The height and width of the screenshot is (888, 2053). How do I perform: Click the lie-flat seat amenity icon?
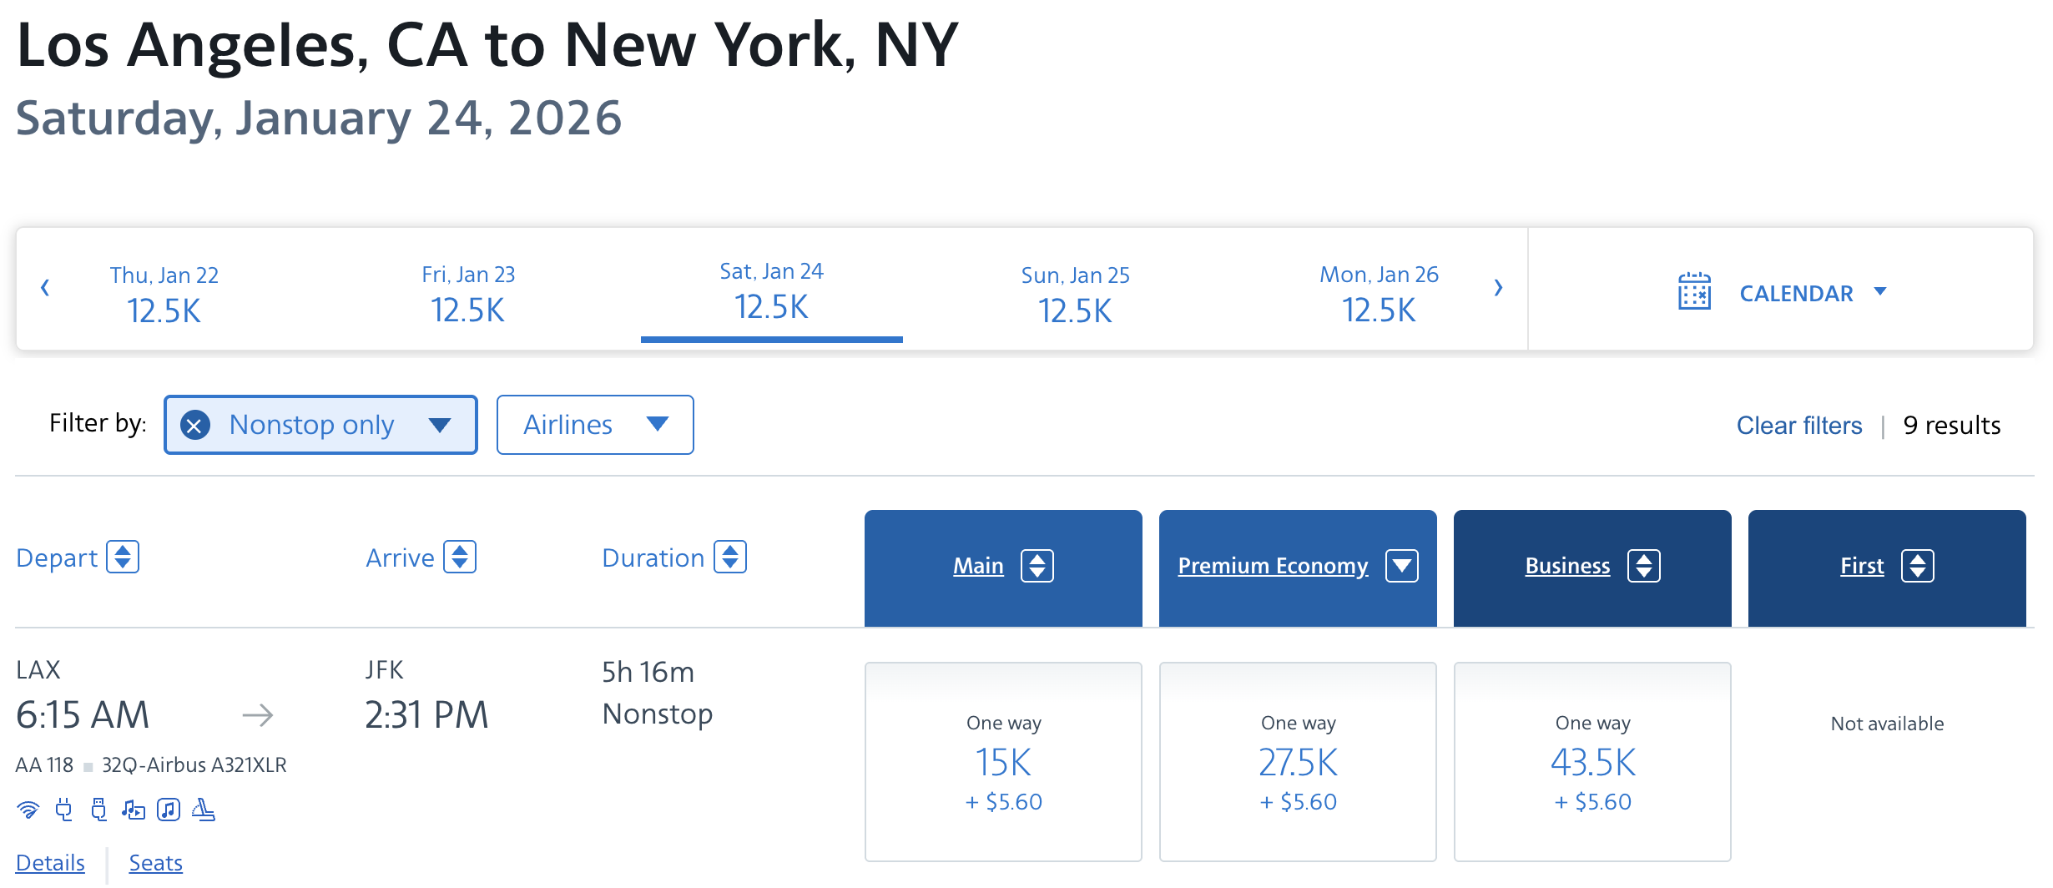[x=204, y=810]
